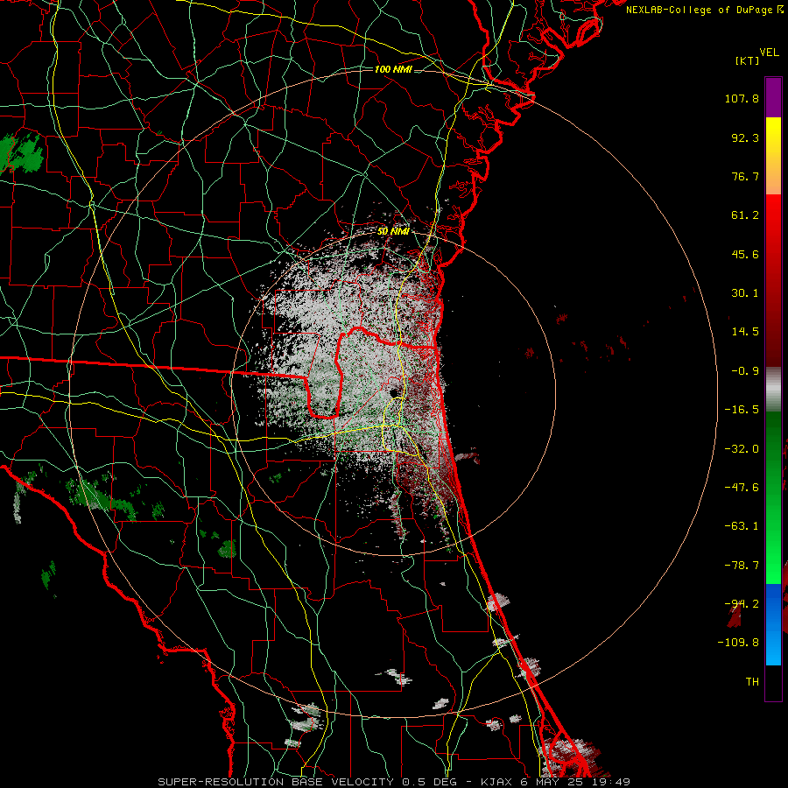The height and width of the screenshot is (788, 788).
Task: Select the -32.0 legend value
Action: click(x=742, y=448)
